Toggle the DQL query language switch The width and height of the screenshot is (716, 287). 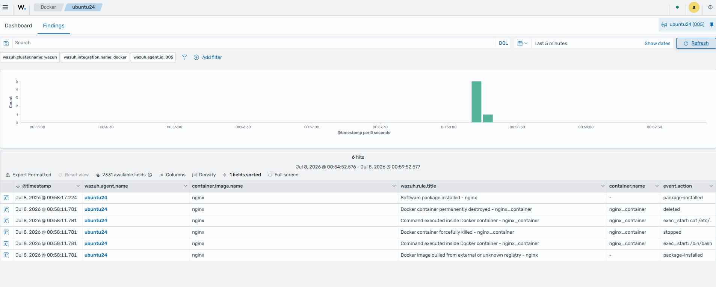[x=503, y=44]
